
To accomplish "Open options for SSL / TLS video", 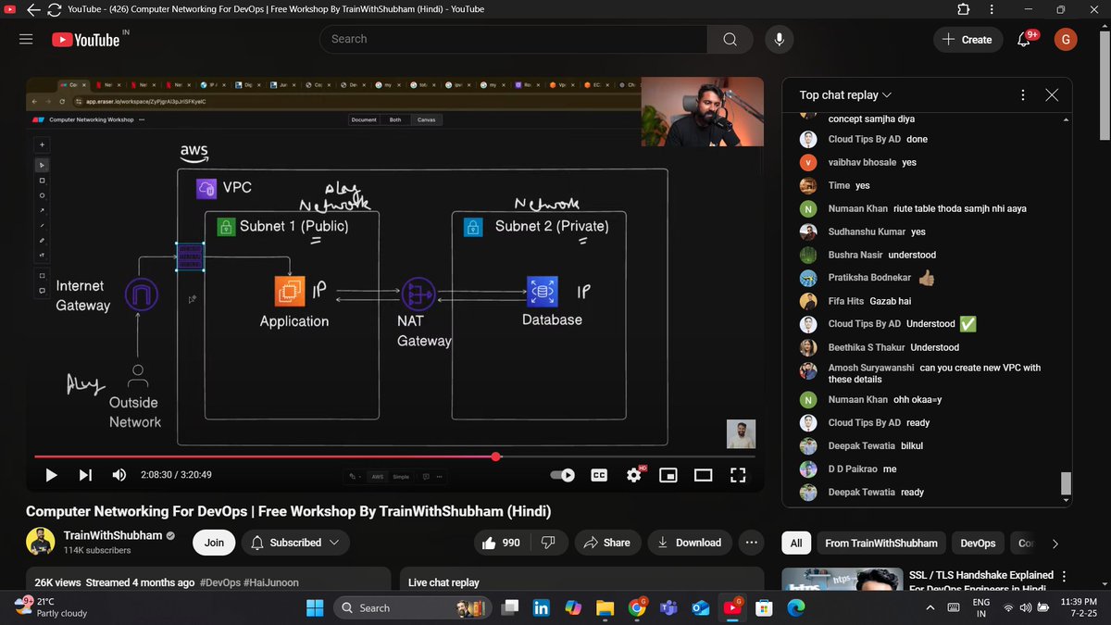I will [1064, 576].
